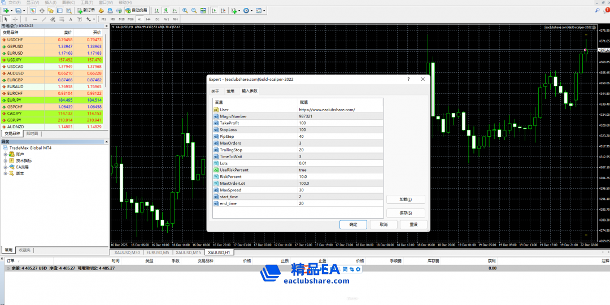610x305 pixels.
Task: Select the crosshair tool
Action: click(15, 19)
